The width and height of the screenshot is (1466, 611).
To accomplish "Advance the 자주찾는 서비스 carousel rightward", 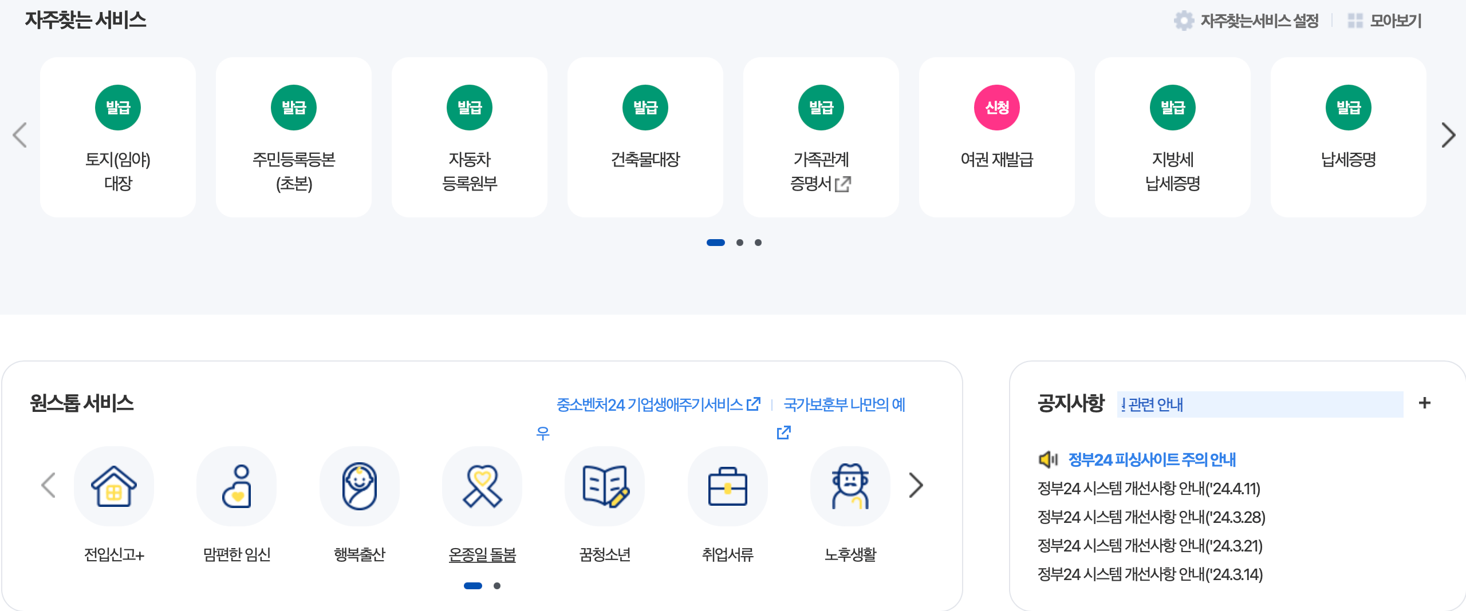I will coord(1449,135).
